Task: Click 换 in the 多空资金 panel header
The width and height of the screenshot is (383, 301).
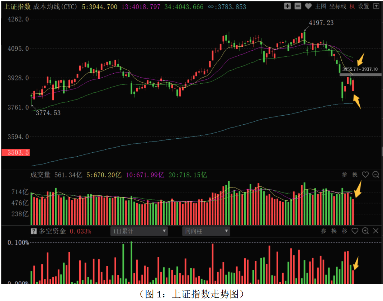Action: pyautogui.click(x=334, y=231)
